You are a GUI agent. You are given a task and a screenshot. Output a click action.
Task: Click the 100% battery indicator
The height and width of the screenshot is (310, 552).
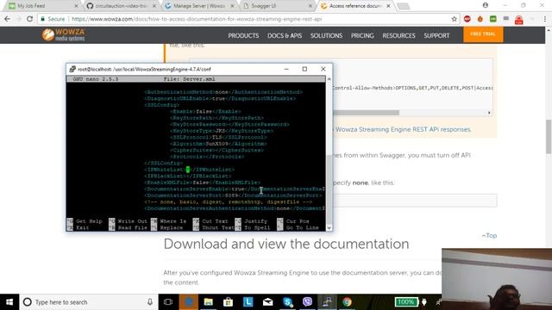406,302
